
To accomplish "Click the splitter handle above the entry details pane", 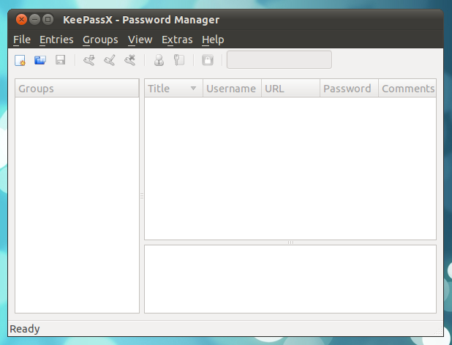I will 290,242.
